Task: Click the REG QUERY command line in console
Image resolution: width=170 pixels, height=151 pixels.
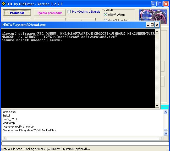Action: click(x=78, y=35)
